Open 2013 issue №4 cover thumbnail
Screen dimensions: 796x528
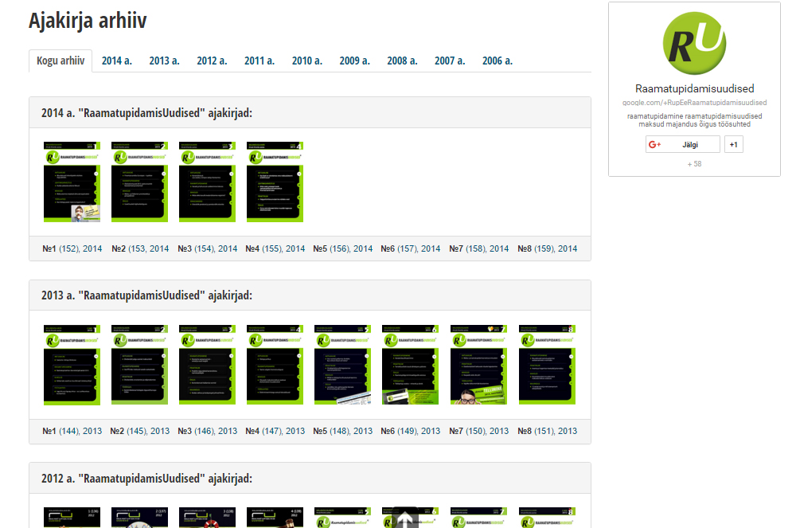[x=275, y=365]
